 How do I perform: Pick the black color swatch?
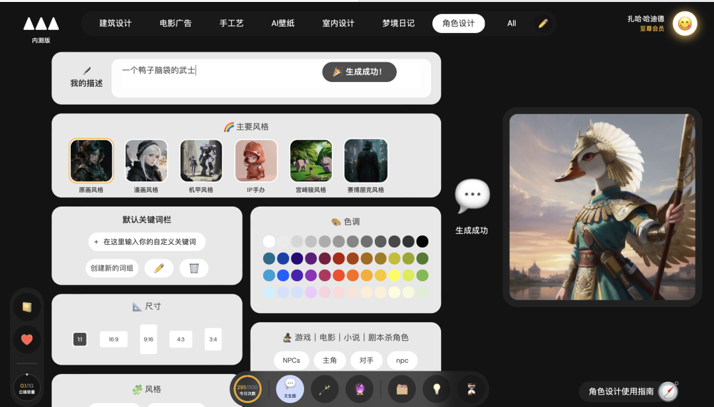pyautogui.click(x=422, y=241)
